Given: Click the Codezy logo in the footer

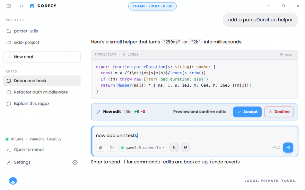Looking at the screenshot, I should point(13,181).
